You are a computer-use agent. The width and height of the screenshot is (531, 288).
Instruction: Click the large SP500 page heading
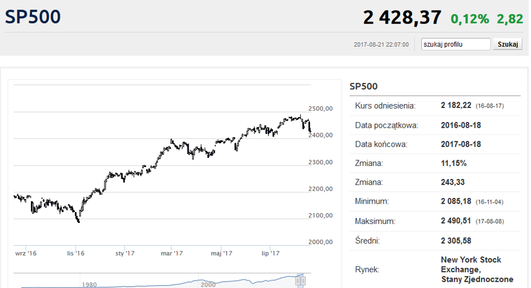coord(33,17)
